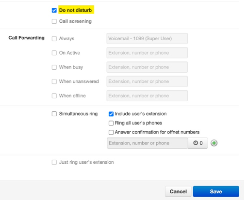Turn on Simultaneous ring checkbox
The image size is (247, 200).
[54, 114]
